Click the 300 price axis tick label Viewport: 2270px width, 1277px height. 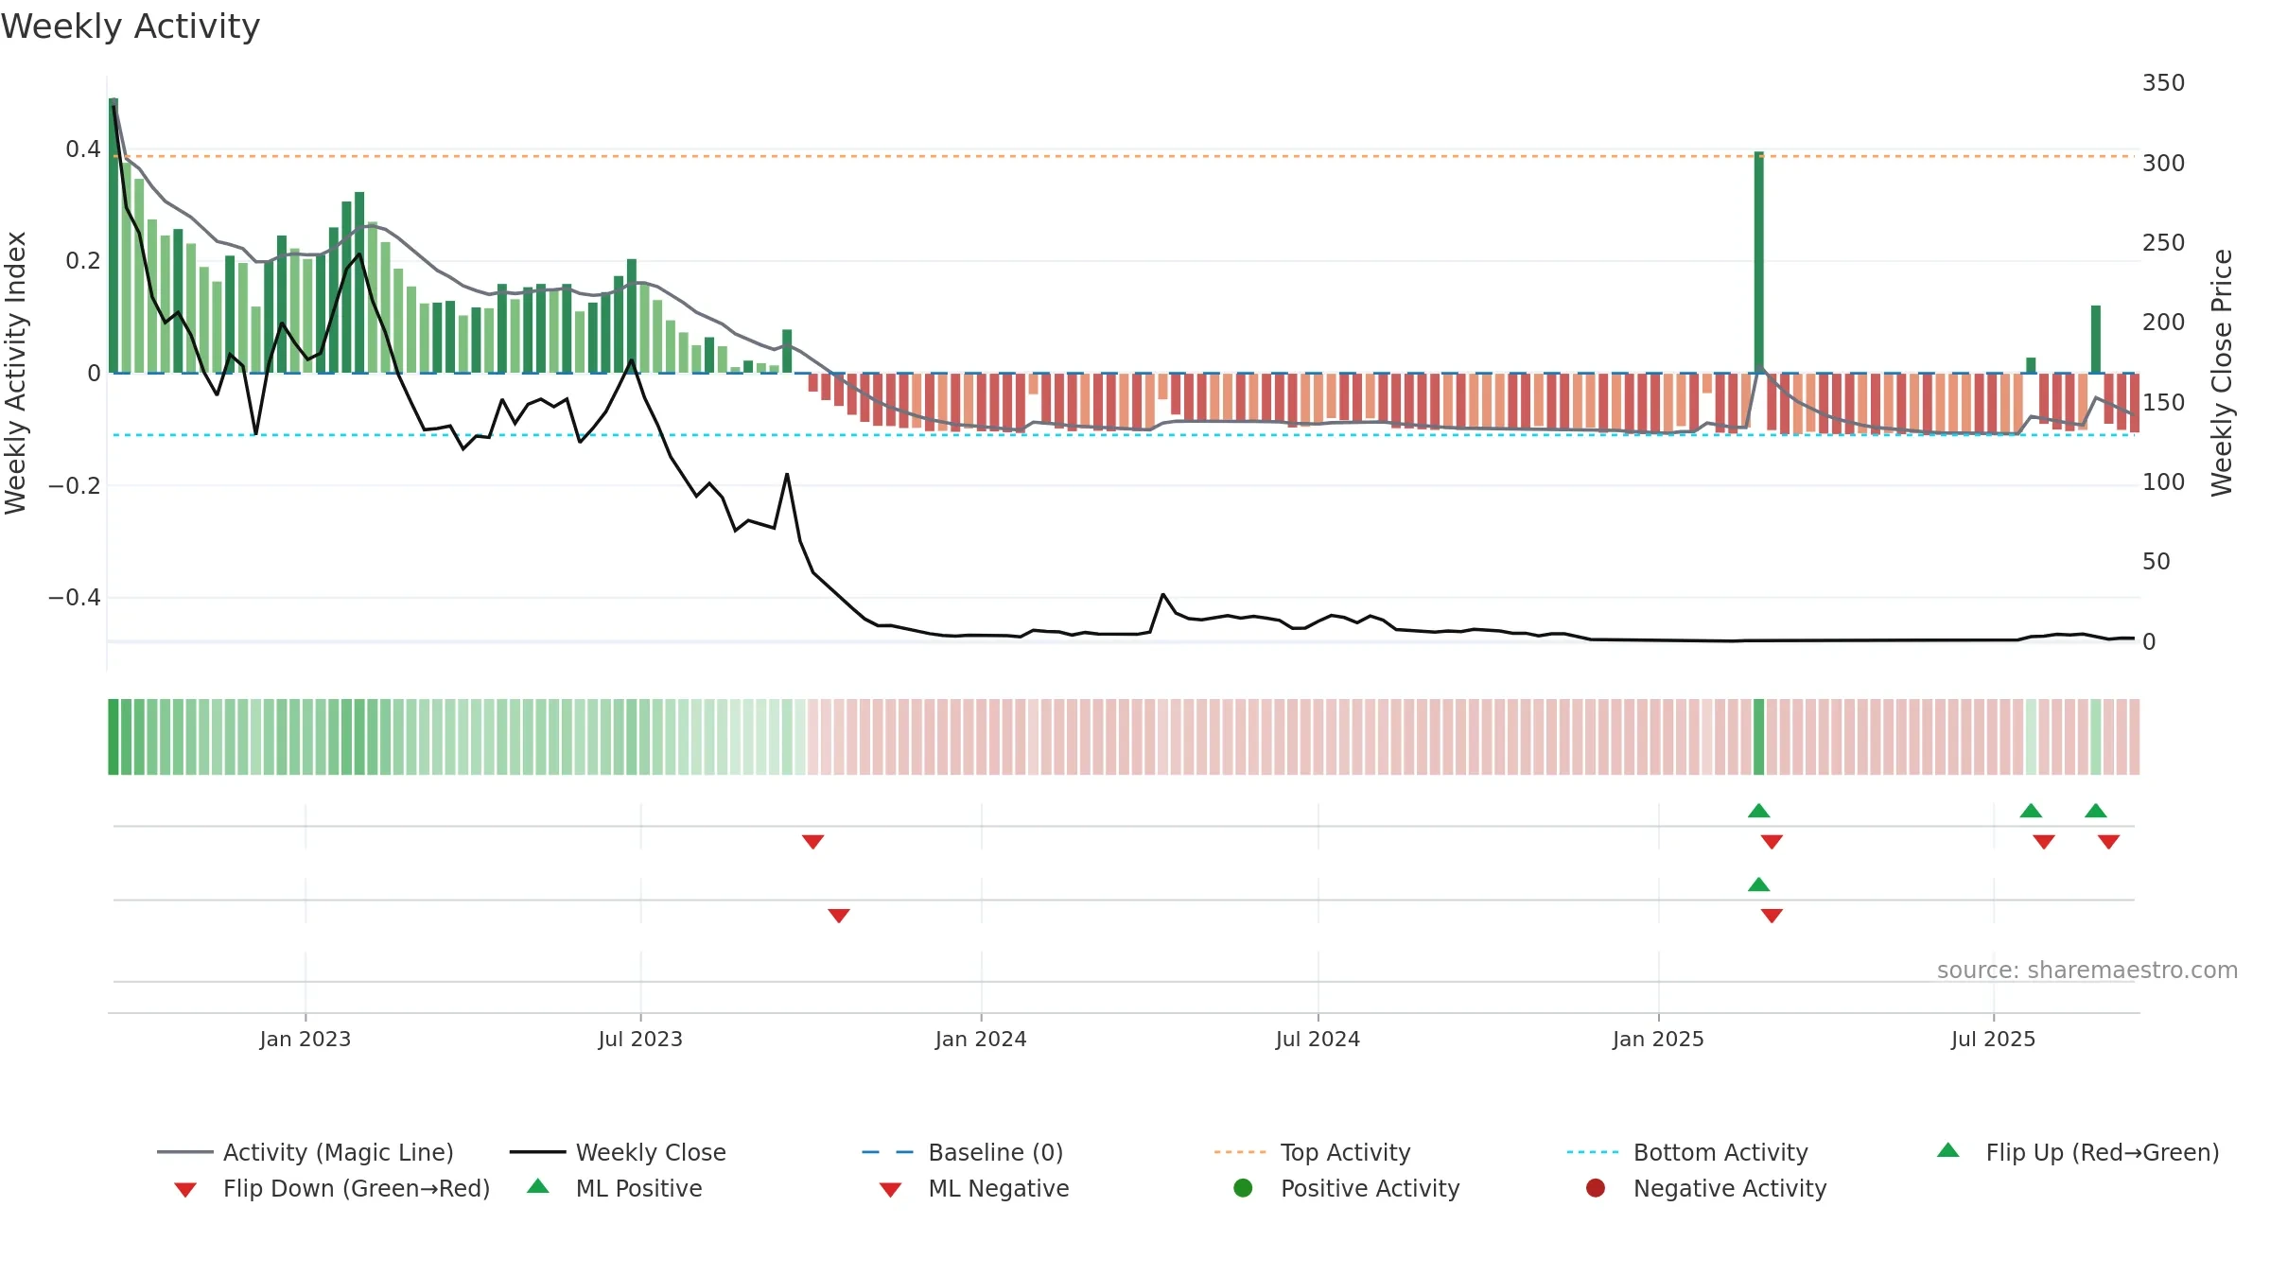pyautogui.click(x=2164, y=164)
